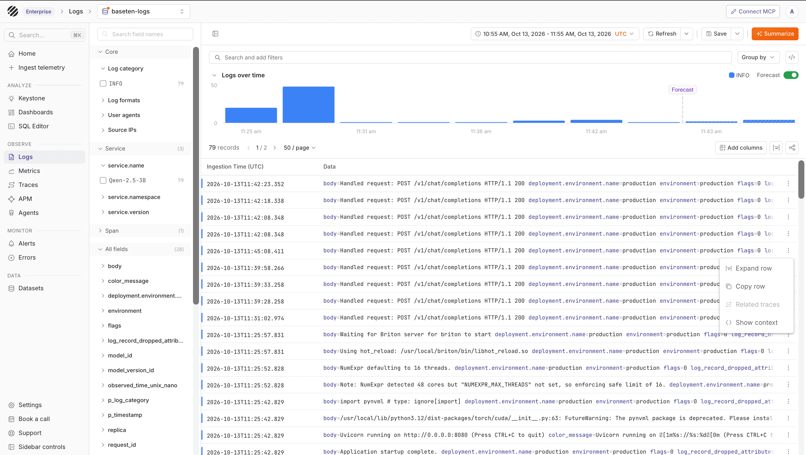This screenshot has height=455, width=806.
Task: Click the Add columns button
Action: [x=740, y=148]
